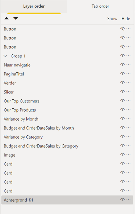Viewport: 135px width, 214px height.
Task: Open more options for Verder layer
Action: tap(128, 82)
